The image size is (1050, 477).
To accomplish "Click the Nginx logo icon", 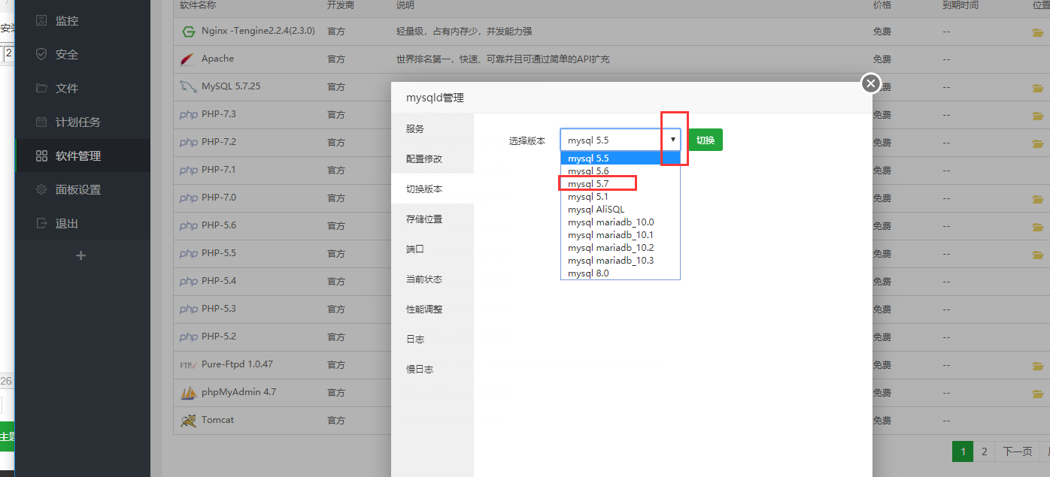I will point(188,32).
